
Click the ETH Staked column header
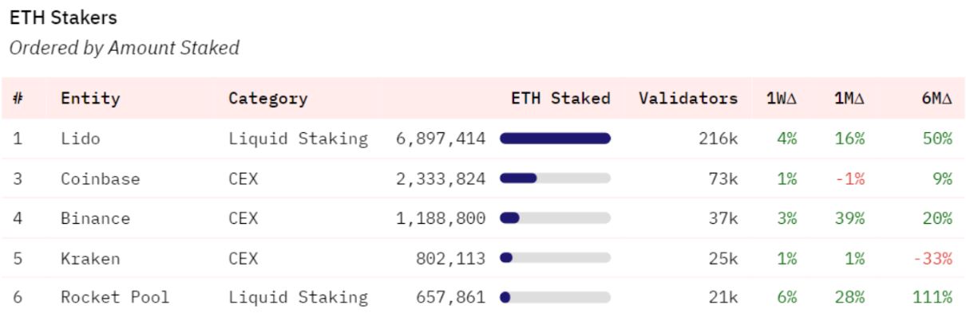point(560,100)
